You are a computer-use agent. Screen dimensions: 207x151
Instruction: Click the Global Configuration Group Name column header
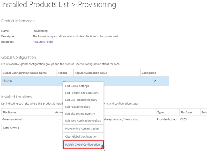click(25, 73)
